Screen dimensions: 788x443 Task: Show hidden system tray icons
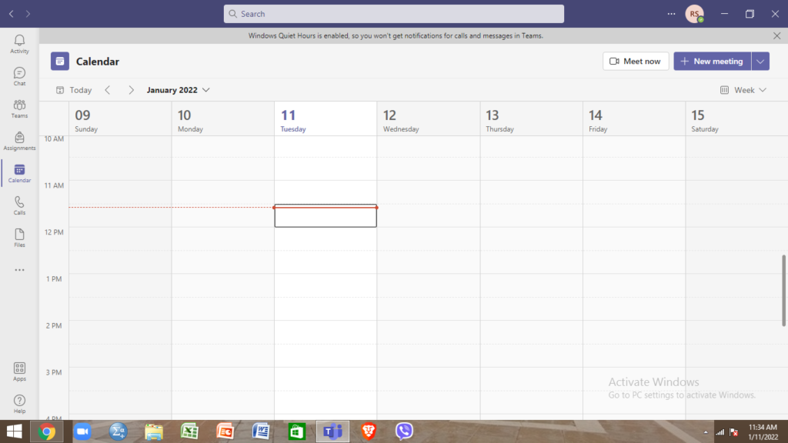click(706, 432)
